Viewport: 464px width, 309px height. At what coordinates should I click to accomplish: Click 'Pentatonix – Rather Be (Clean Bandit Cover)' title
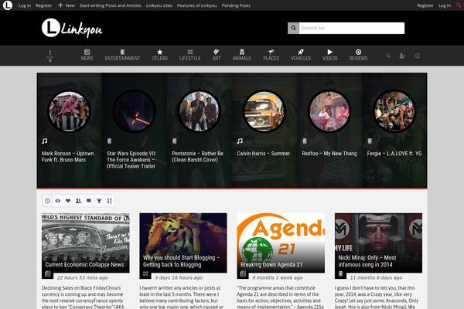click(x=198, y=157)
